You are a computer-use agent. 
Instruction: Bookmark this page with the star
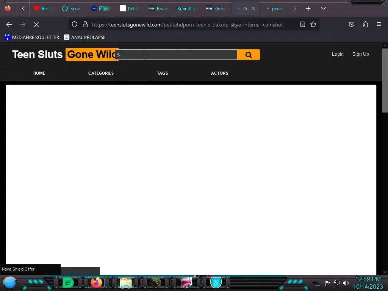click(x=313, y=24)
